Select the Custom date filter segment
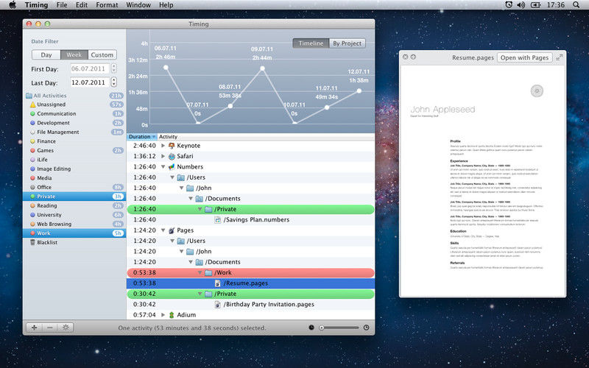Viewport: 589px width, 368px height. point(102,54)
